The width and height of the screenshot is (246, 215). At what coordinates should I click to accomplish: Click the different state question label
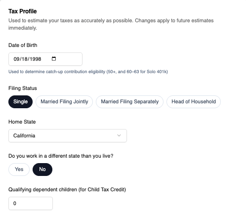coord(61,156)
